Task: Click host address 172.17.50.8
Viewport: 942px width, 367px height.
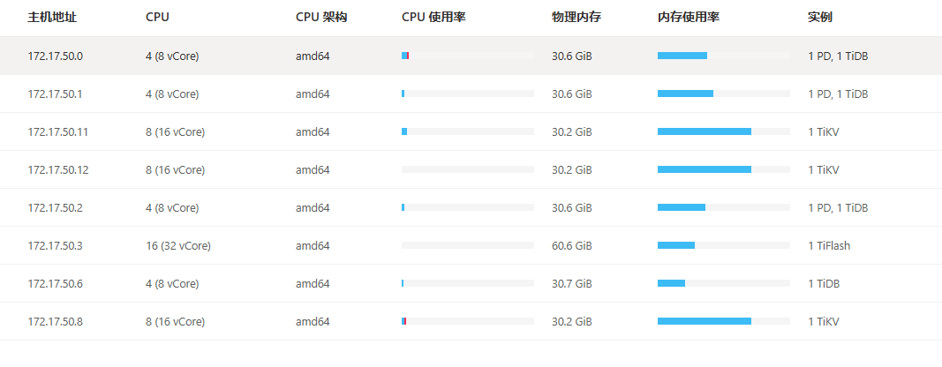Action: point(55,322)
